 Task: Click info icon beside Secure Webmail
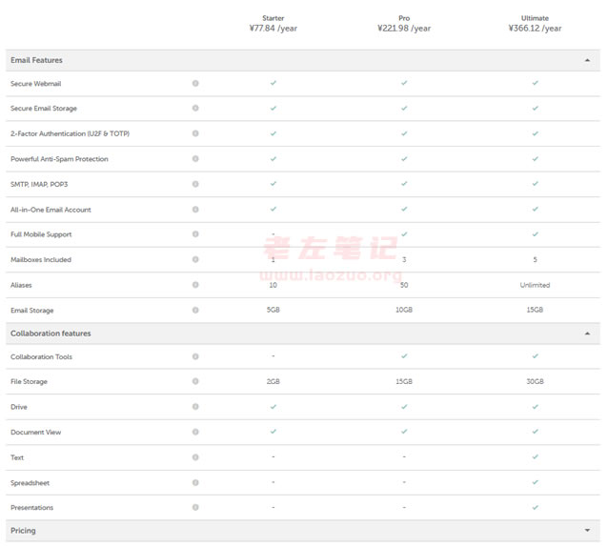pyautogui.click(x=195, y=84)
